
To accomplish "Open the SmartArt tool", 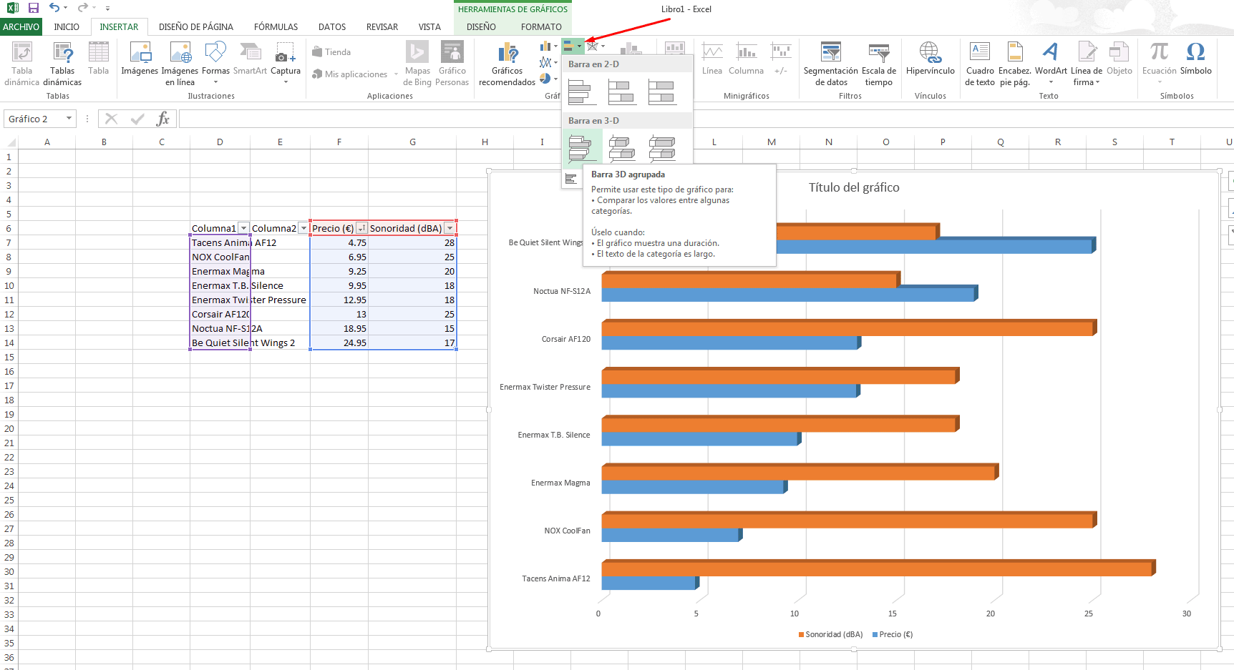I will pyautogui.click(x=250, y=59).
